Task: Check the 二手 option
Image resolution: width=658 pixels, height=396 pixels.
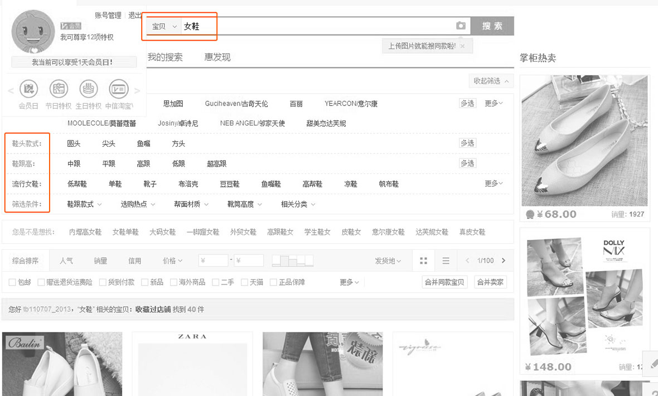Action: tap(216, 282)
